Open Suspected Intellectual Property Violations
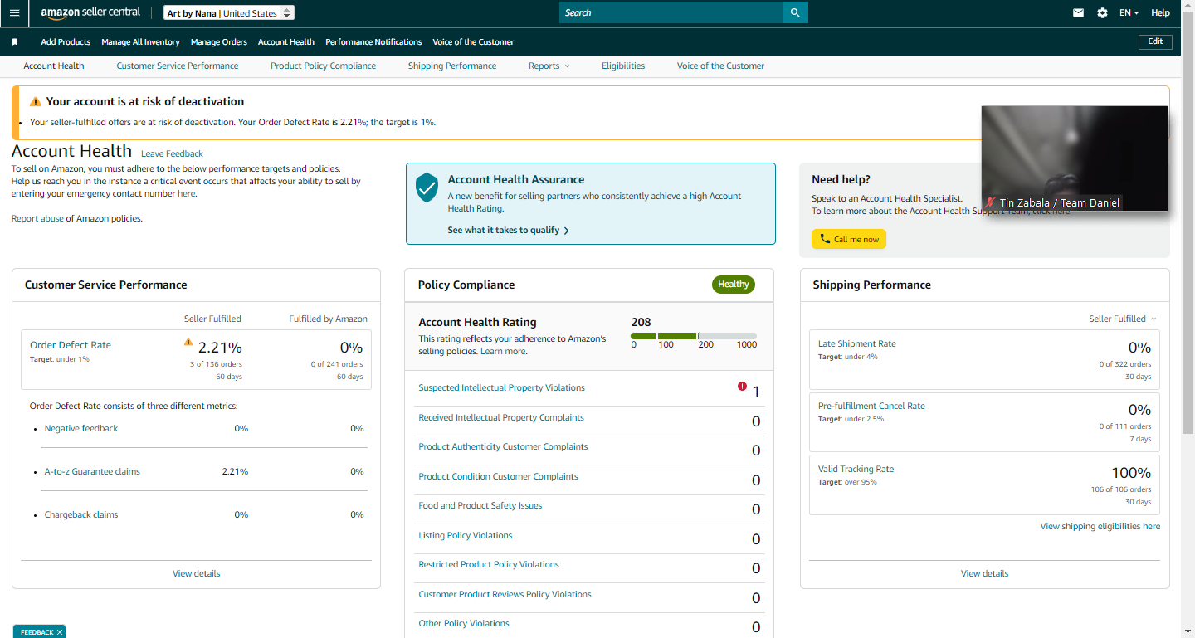Viewport: 1195px width, 638px height. coord(501,387)
